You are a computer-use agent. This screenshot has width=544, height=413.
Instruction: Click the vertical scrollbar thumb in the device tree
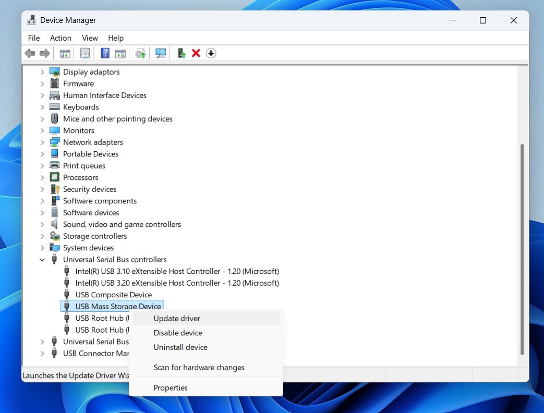click(x=522, y=249)
